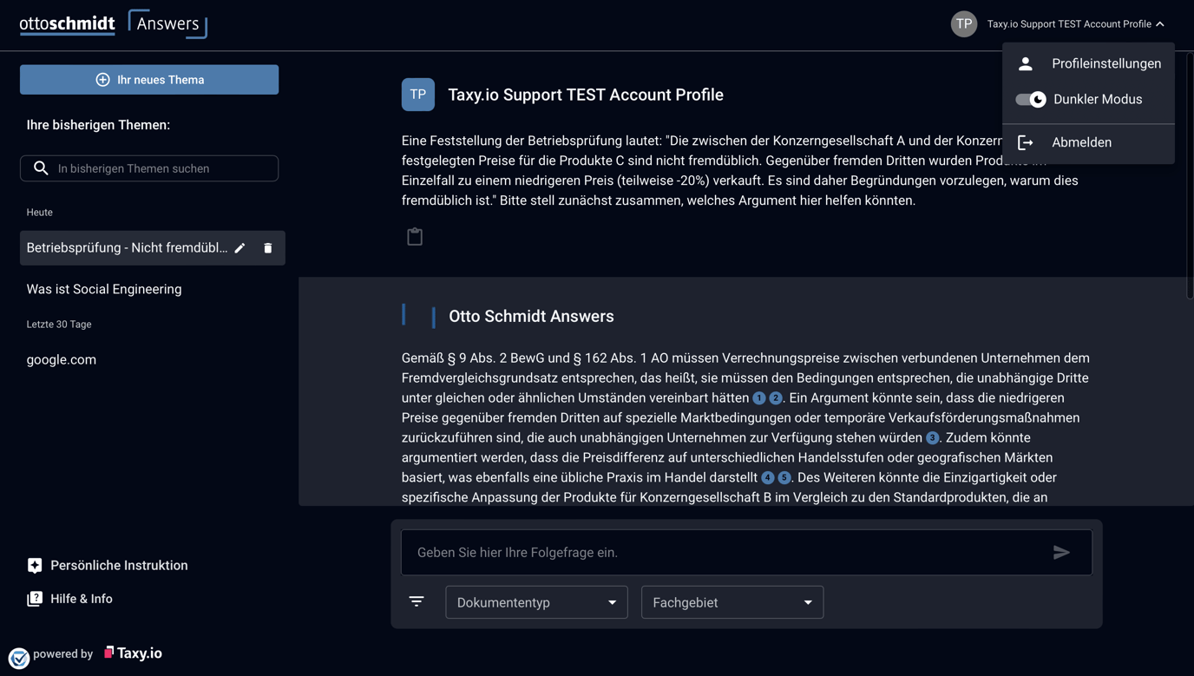This screenshot has width=1194, height=676.
Task: Click the Taxy.io link in the footer
Action: coord(133,653)
